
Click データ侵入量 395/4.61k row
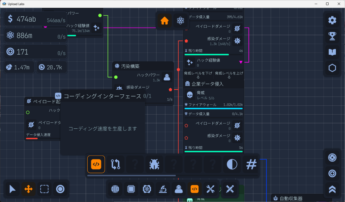[x=214, y=17]
